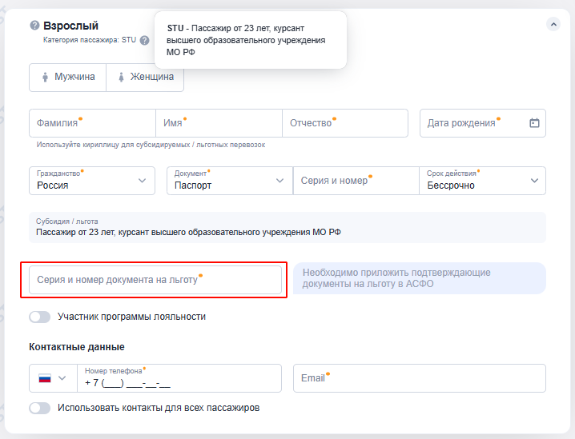Screen dimensions: 575x439
Task: Click the help icon next to STU category
Action: coord(144,40)
